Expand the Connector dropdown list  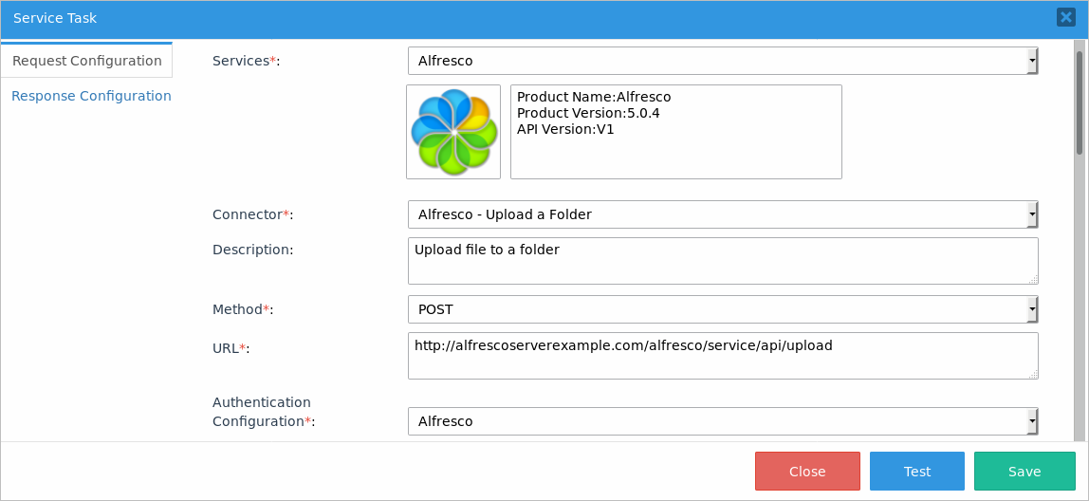point(722,214)
